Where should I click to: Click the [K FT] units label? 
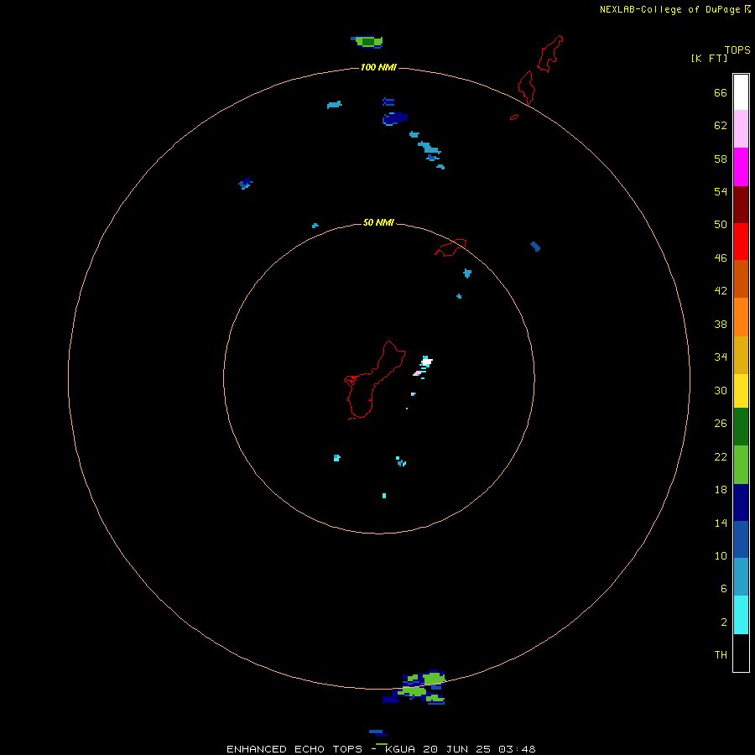(709, 58)
